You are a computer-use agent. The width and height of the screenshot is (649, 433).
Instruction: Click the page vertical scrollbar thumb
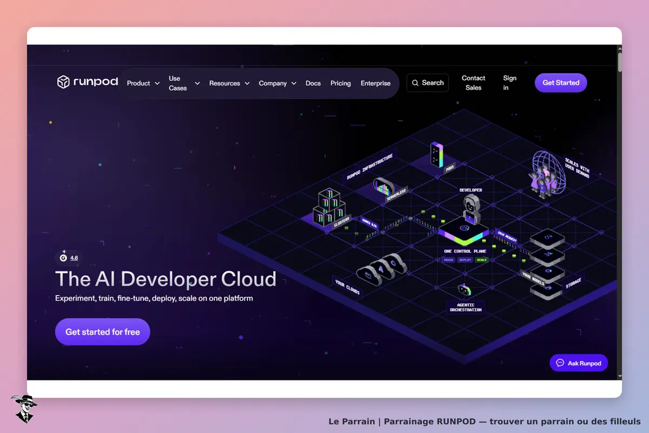pos(620,62)
